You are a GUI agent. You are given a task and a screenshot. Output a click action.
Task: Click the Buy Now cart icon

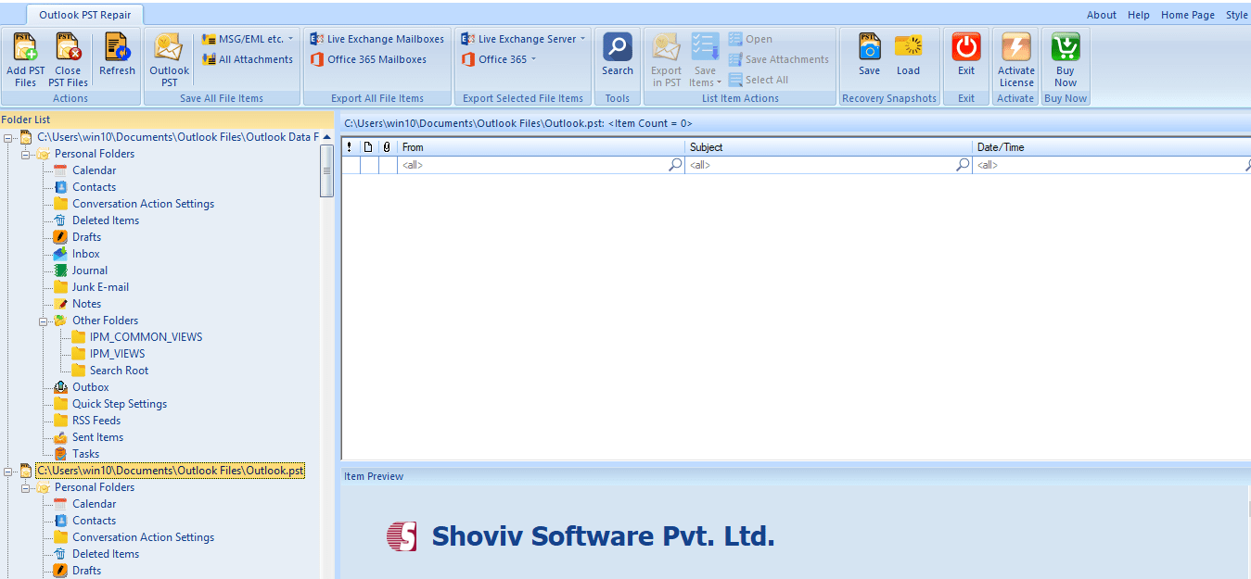click(1066, 46)
